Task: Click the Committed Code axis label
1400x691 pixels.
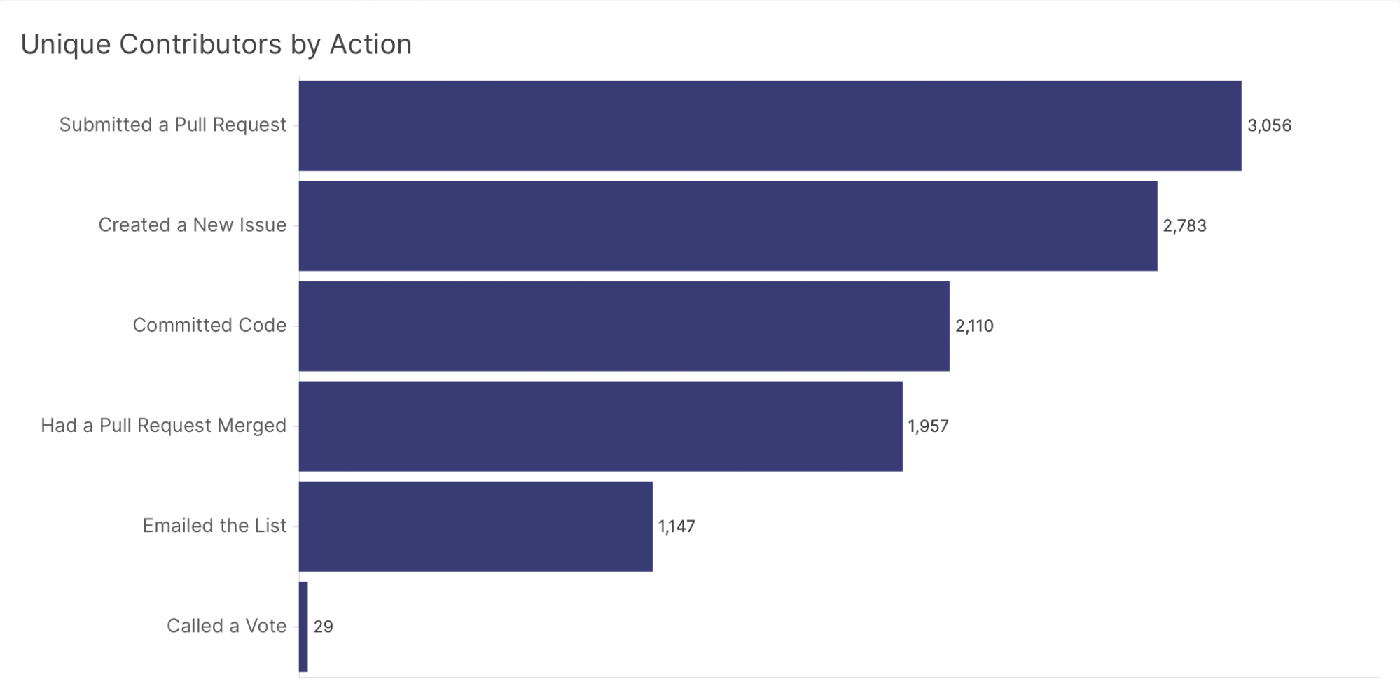Action: coord(209,325)
